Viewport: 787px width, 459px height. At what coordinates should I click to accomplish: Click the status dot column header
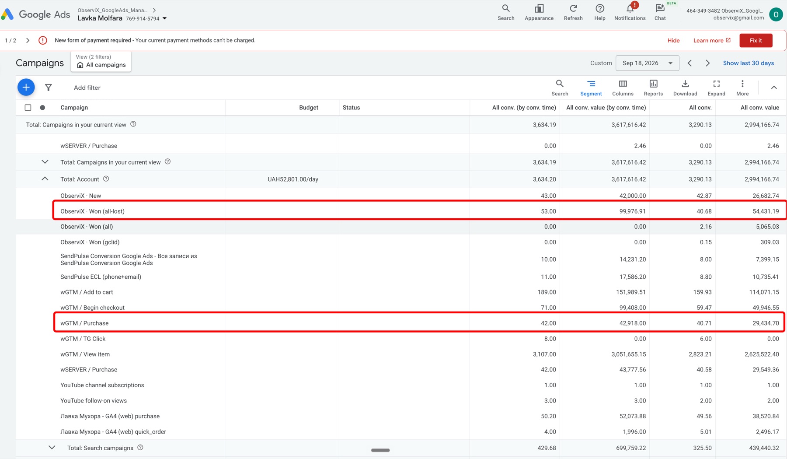(42, 107)
